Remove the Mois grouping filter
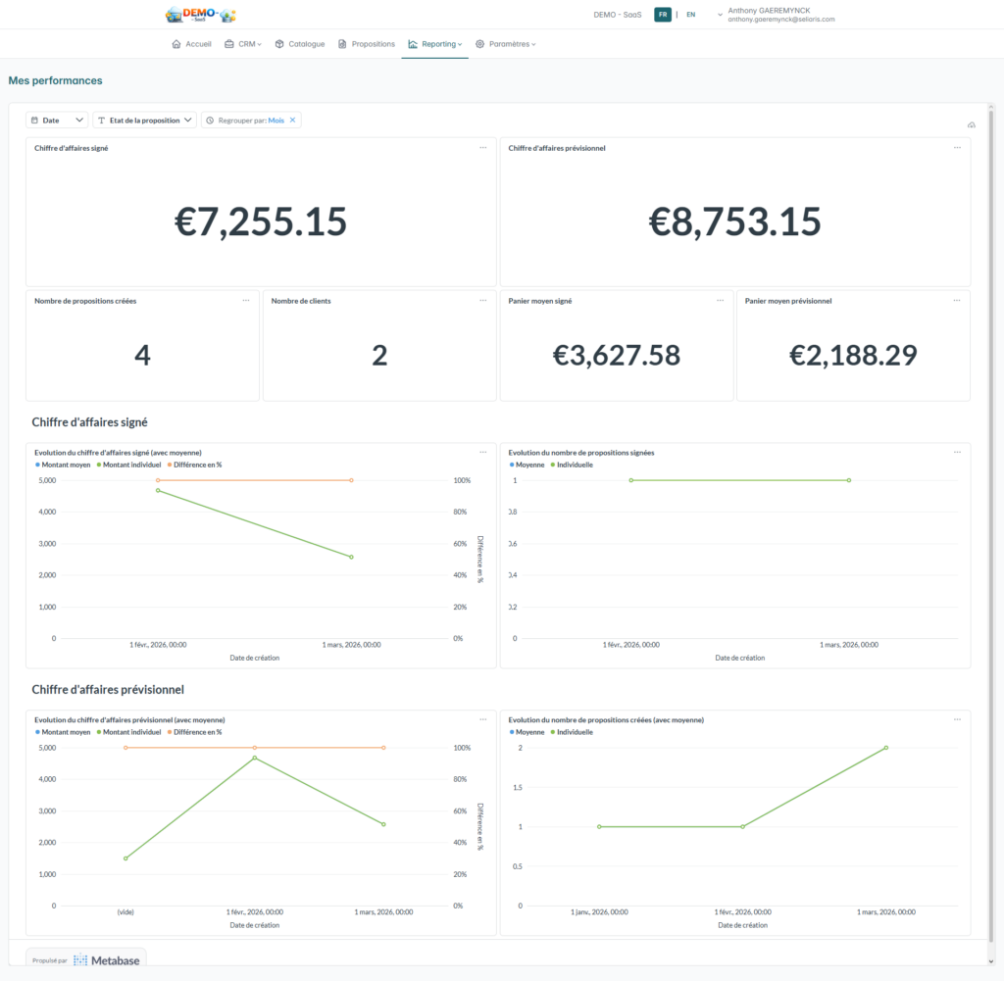The height and width of the screenshot is (981, 1004). coord(292,120)
